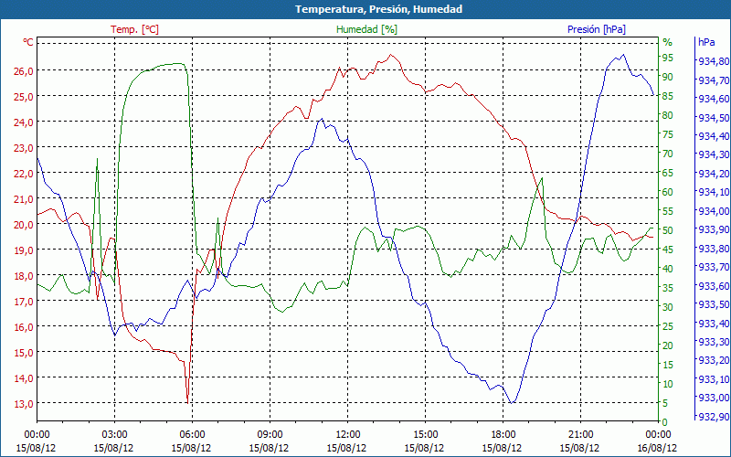Click the blue hPa unit label
This screenshot has width=731, height=457.
(706, 42)
